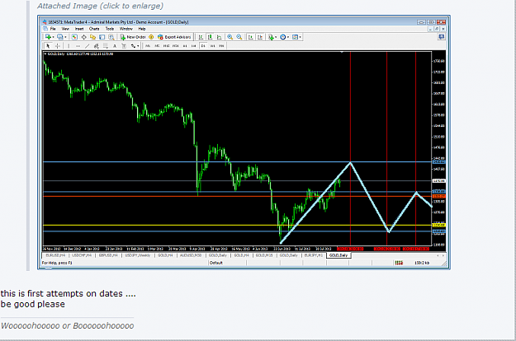
Task: Click the attached chart image to enlarge
Action: point(244,142)
